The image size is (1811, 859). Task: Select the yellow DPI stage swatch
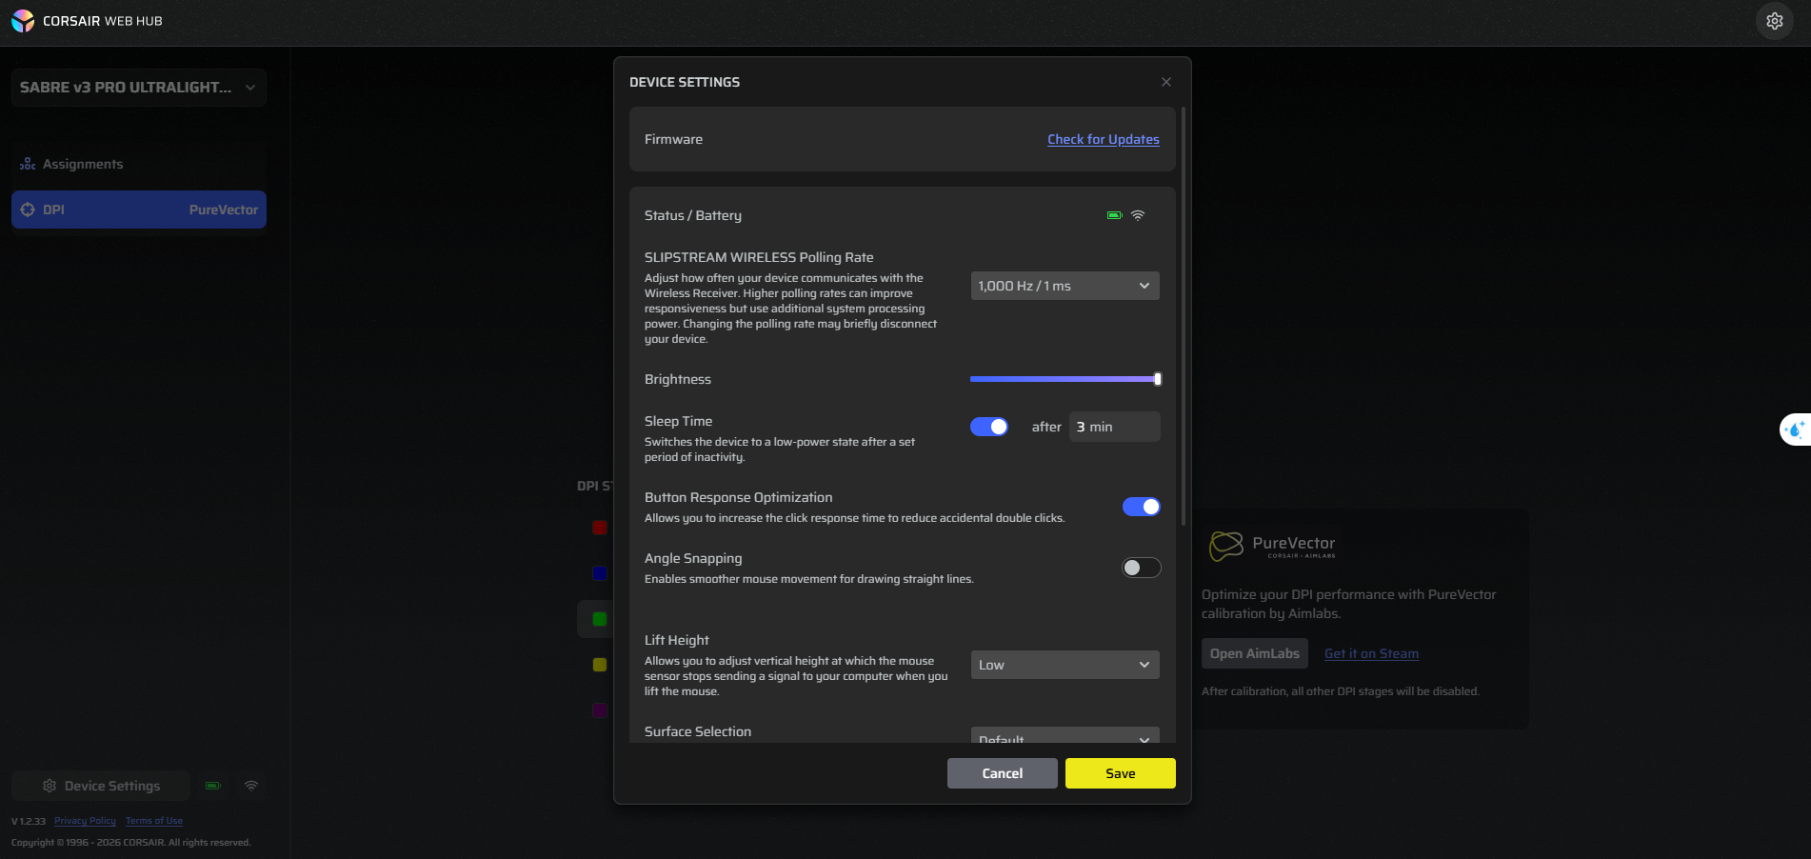(x=600, y=665)
